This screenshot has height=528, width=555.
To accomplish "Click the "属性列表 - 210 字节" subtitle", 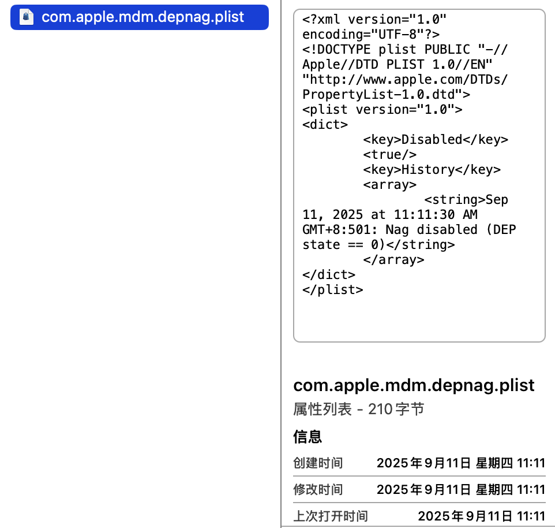I will point(358,409).
